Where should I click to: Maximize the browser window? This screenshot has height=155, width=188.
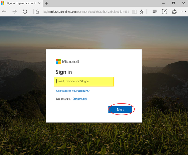coord(174,3)
